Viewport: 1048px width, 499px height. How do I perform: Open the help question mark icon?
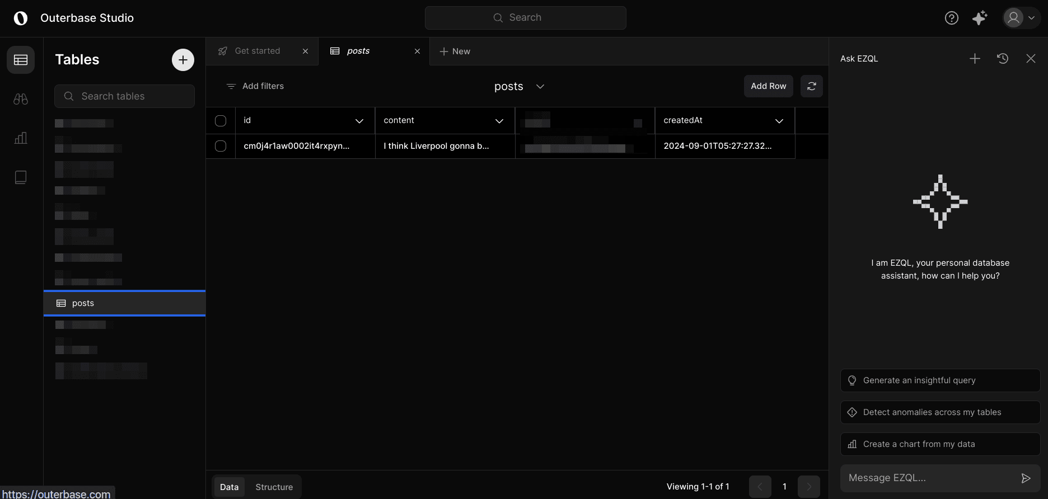click(x=952, y=18)
